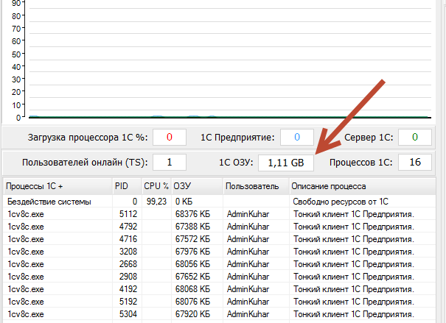Select the Пользователей онлайн (TS) value field

pyautogui.click(x=170, y=162)
